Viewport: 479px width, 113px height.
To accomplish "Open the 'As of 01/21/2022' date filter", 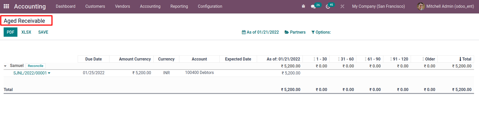I will coord(260,32).
